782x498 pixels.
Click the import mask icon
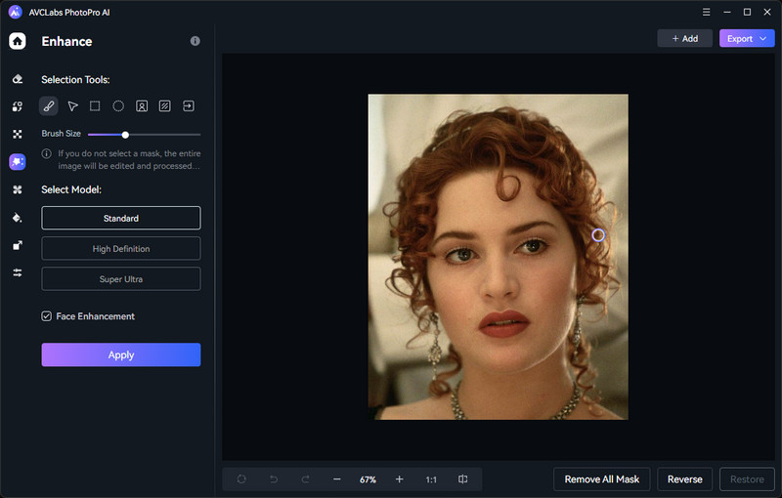pyautogui.click(x=189, y=106)
